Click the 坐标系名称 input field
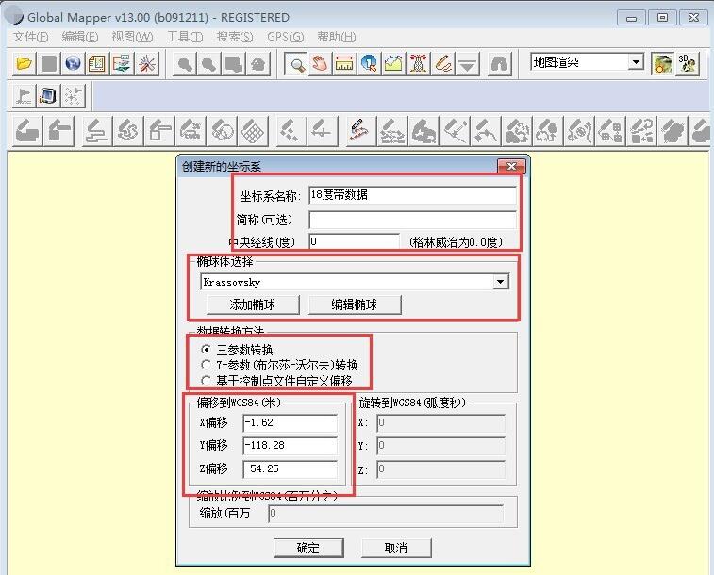Screen dimensions: 714x575 click(412, 195)
